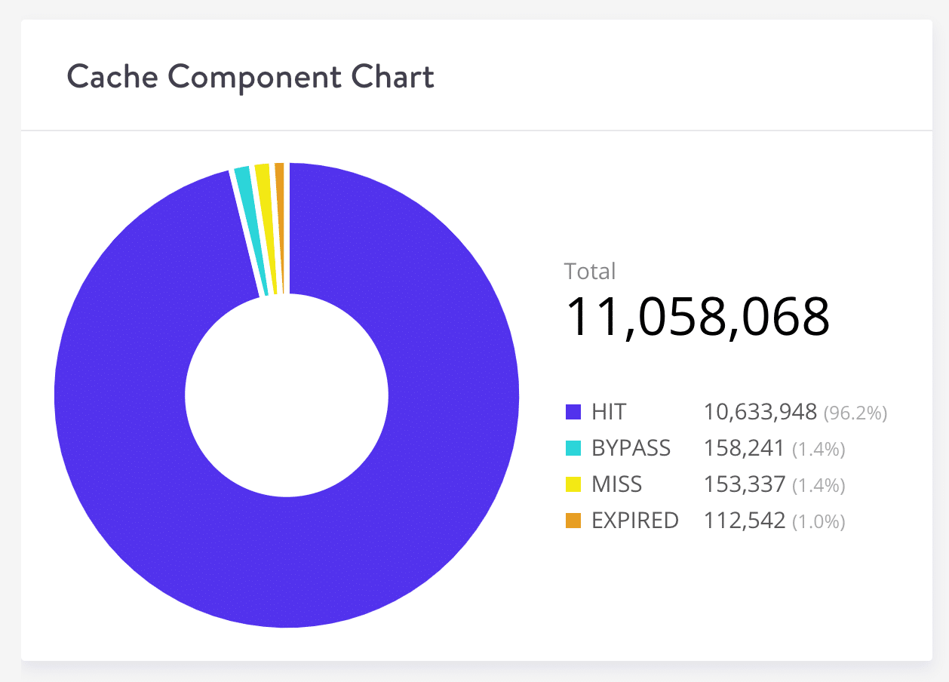
Task: Click the EXPIRED label text
Action: pos(637,520)
